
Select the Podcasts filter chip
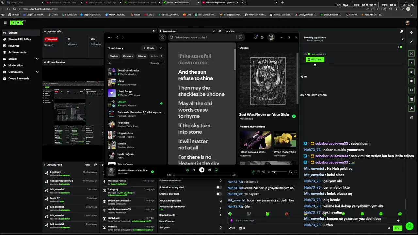(x=128, y=56)
